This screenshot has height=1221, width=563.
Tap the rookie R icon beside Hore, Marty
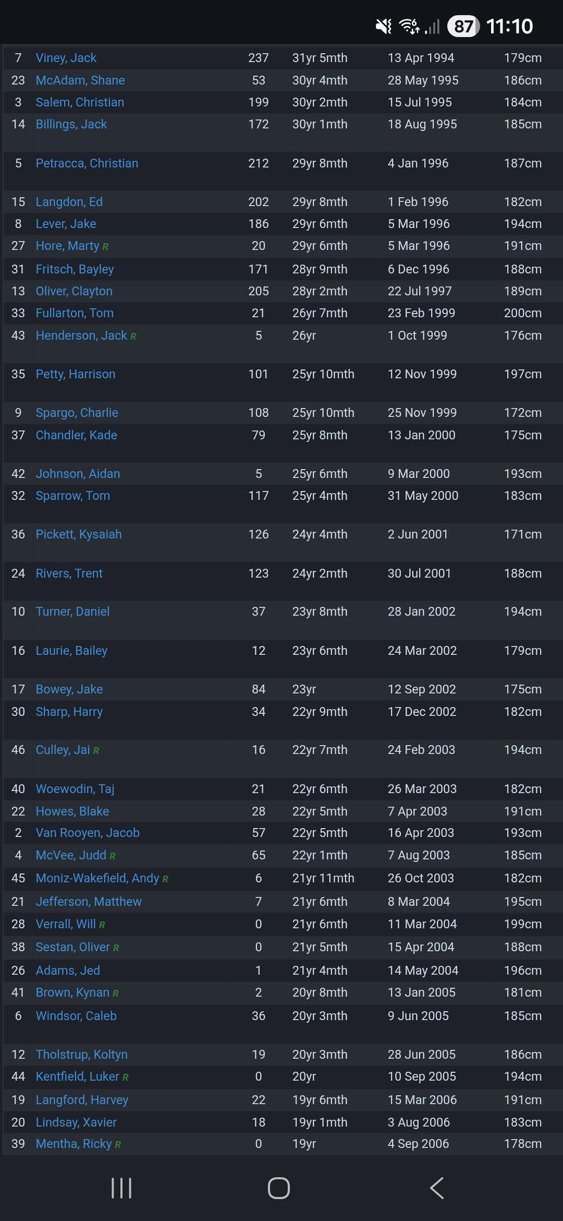point(105,247)
